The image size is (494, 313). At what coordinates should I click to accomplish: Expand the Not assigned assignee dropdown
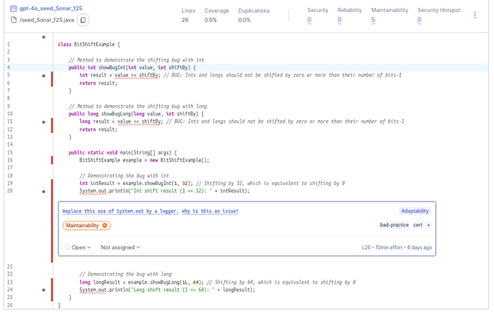pos(120,247)
